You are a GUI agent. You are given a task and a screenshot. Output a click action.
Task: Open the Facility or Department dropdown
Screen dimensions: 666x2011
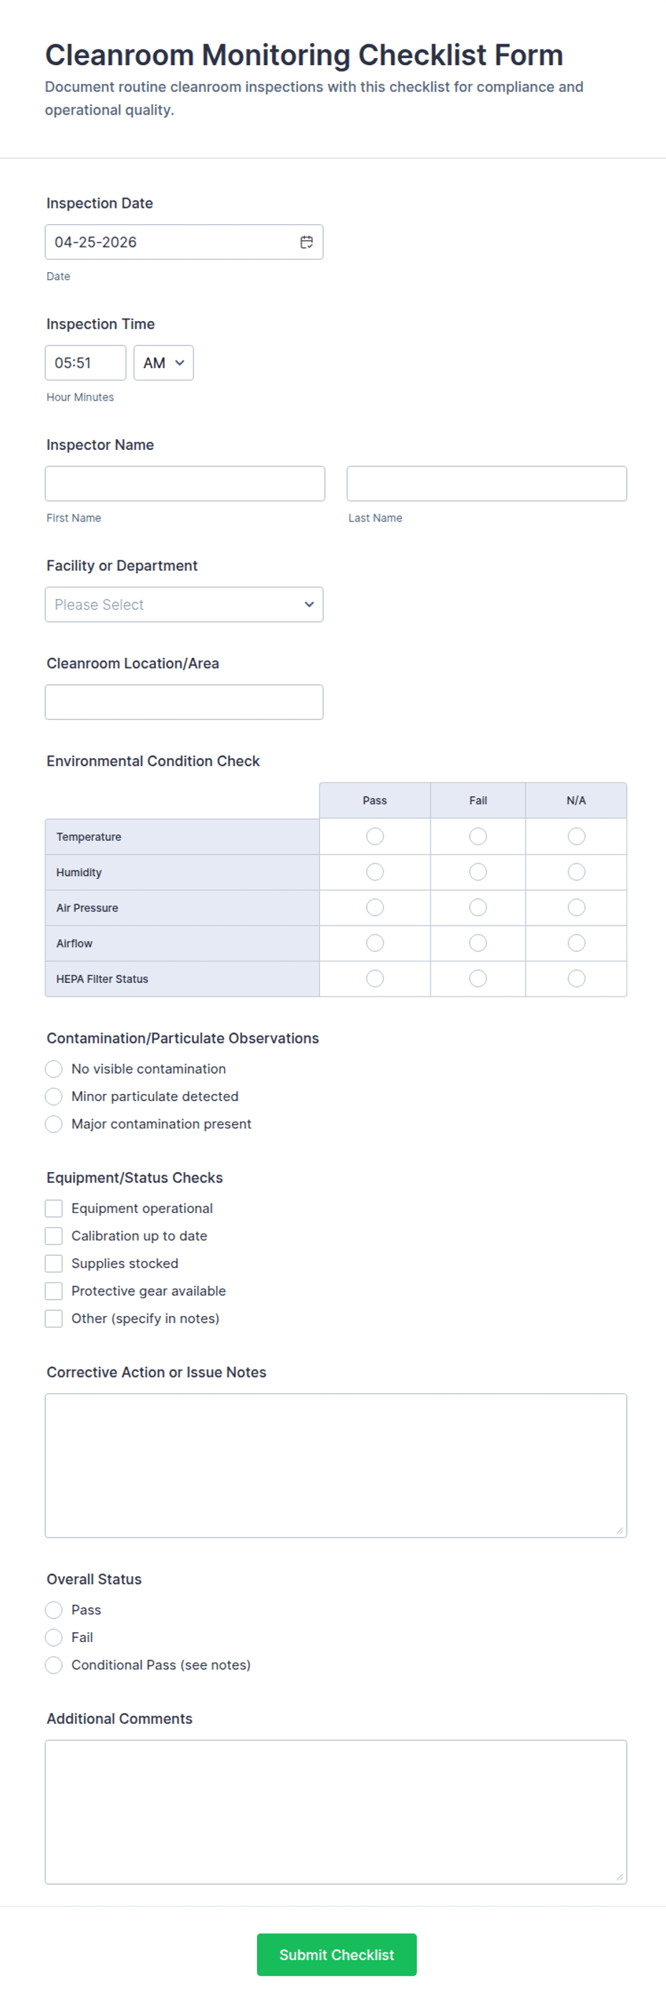click(x=184, y=604)
